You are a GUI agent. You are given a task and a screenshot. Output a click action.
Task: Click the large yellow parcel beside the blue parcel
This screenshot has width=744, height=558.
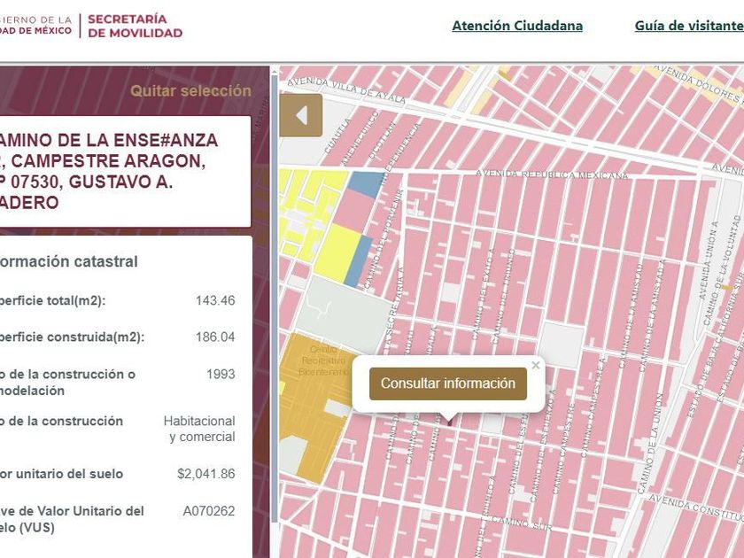336,253
